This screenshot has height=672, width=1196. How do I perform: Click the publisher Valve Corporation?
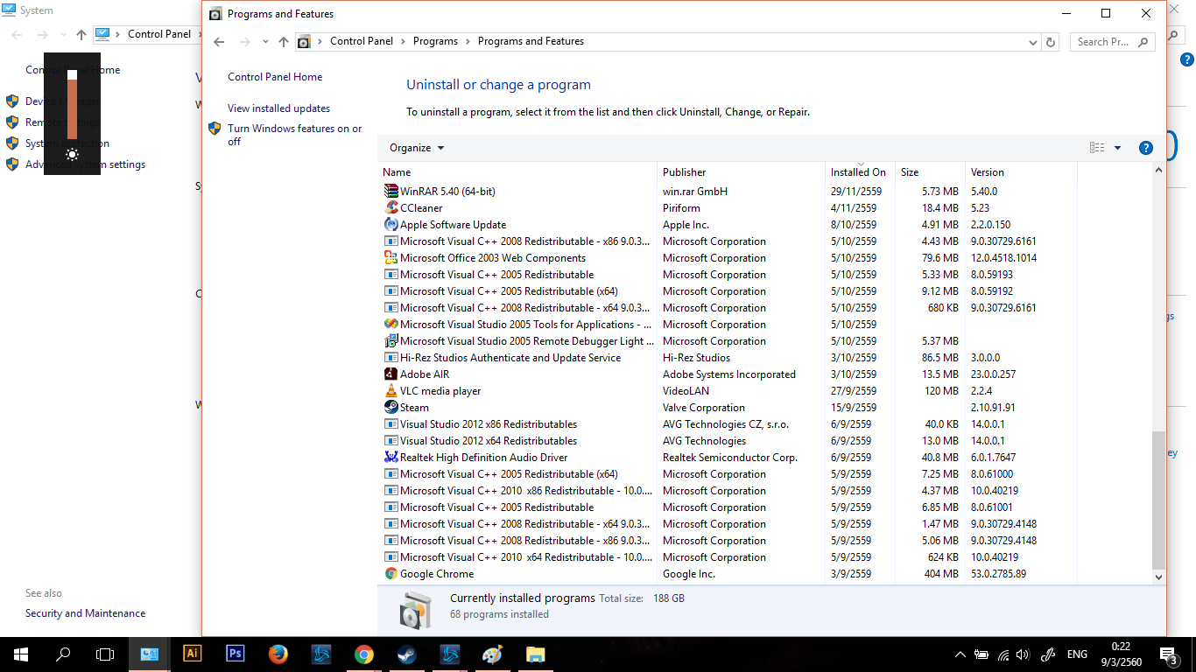(704, 408)
